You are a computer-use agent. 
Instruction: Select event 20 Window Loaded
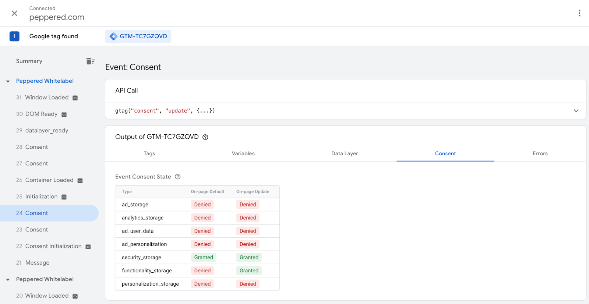click(x=42, y=296)
